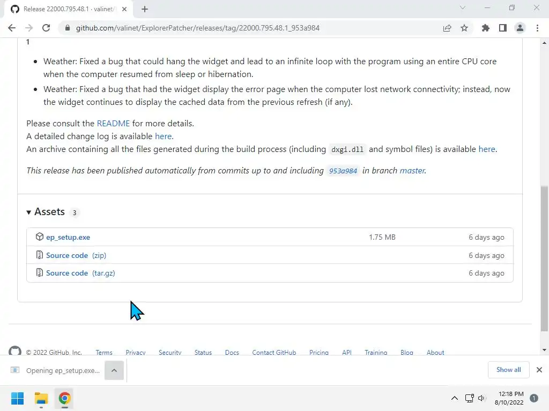Open the Windows Start menu
Screen dimensions: 549x411
point(17,398)
